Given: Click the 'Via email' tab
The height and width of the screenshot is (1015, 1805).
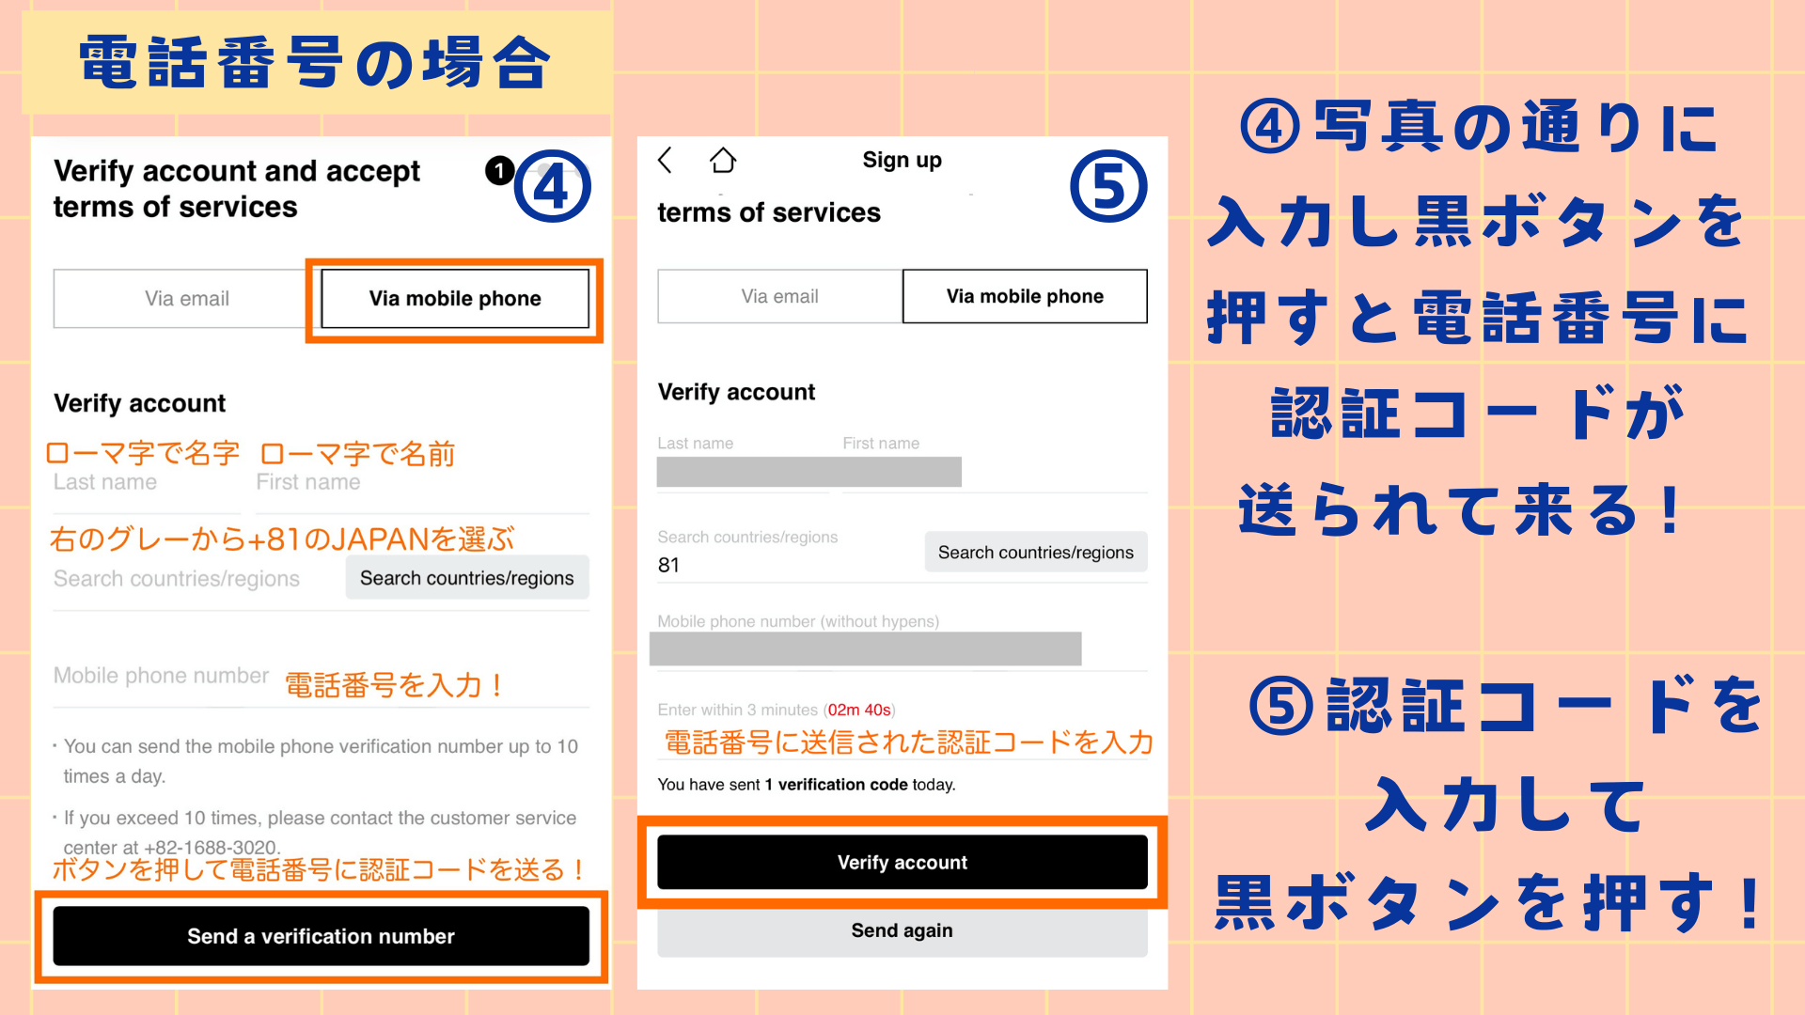Looking at the screenshot, I should pyautogui.click(x=179, y=299).
